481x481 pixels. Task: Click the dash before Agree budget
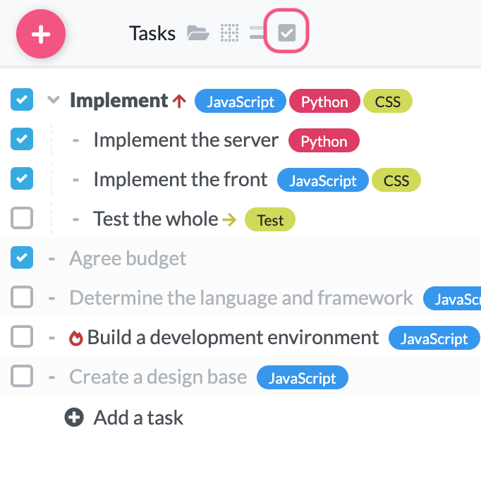point(51,259)
